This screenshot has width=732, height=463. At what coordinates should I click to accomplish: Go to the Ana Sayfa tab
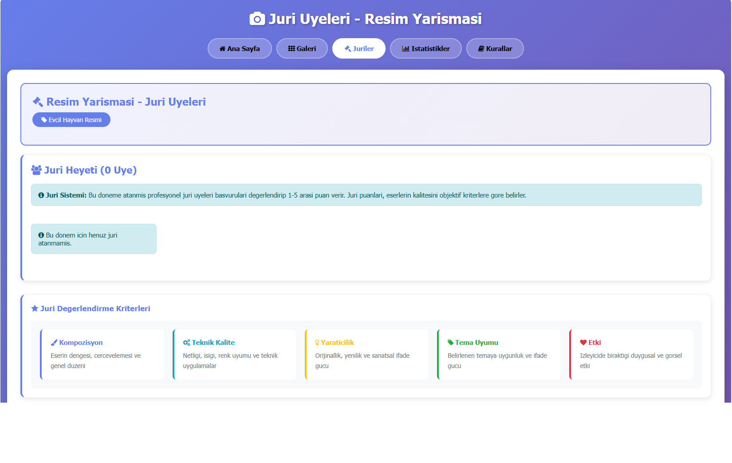click(240, 48)
